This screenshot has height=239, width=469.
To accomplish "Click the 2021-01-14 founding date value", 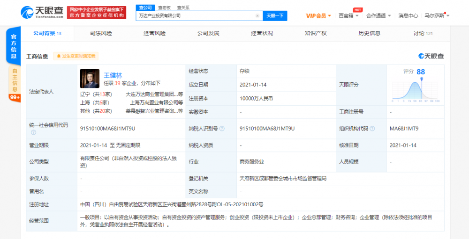I will (253, 85).
